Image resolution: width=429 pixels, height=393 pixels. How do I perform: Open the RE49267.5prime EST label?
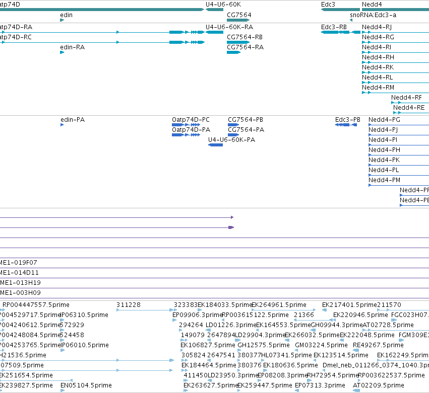[378, 345]
